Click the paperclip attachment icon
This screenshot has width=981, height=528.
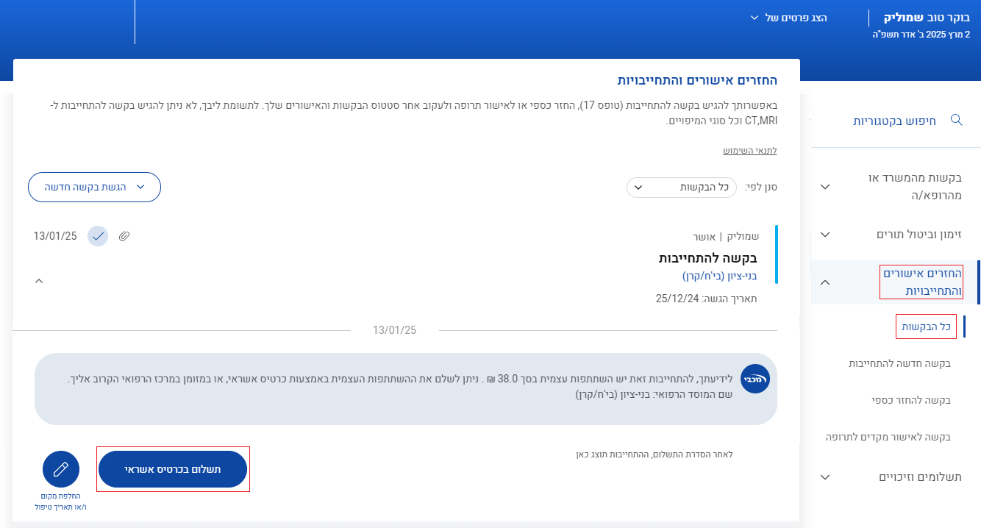[124, 236]
